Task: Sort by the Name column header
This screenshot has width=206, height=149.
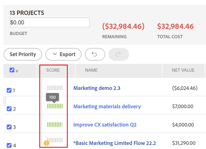Action: point(91,70)
